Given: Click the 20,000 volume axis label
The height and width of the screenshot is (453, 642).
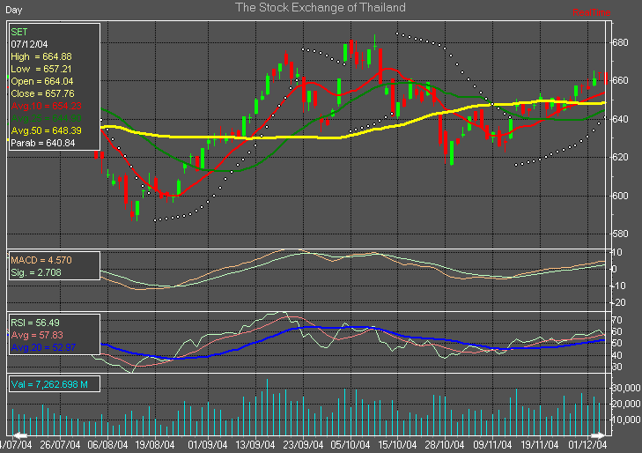Looking at the screenshot, I should 625,404.
